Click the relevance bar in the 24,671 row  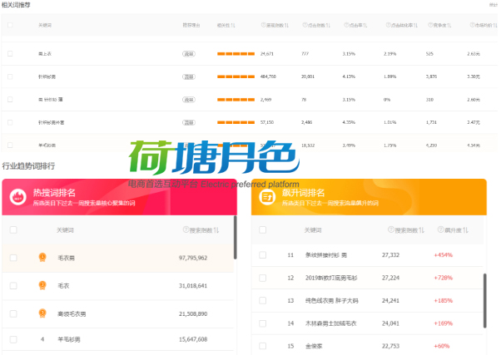[x=236, y=54]
